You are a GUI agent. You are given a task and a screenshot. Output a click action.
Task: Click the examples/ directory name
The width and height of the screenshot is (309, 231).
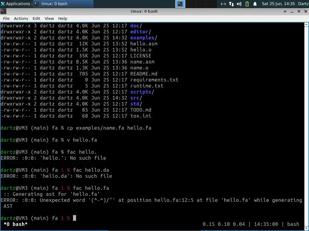click(144, 38)
